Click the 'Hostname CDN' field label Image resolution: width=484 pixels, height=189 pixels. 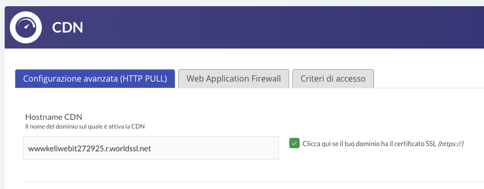tap(54, 117)
